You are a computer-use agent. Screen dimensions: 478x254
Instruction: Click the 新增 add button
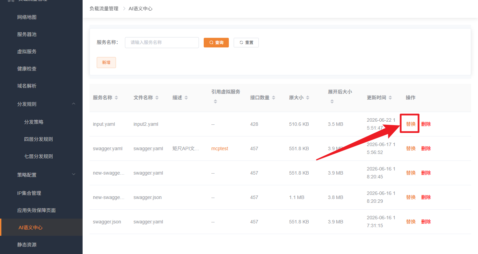tap(106, 63)
